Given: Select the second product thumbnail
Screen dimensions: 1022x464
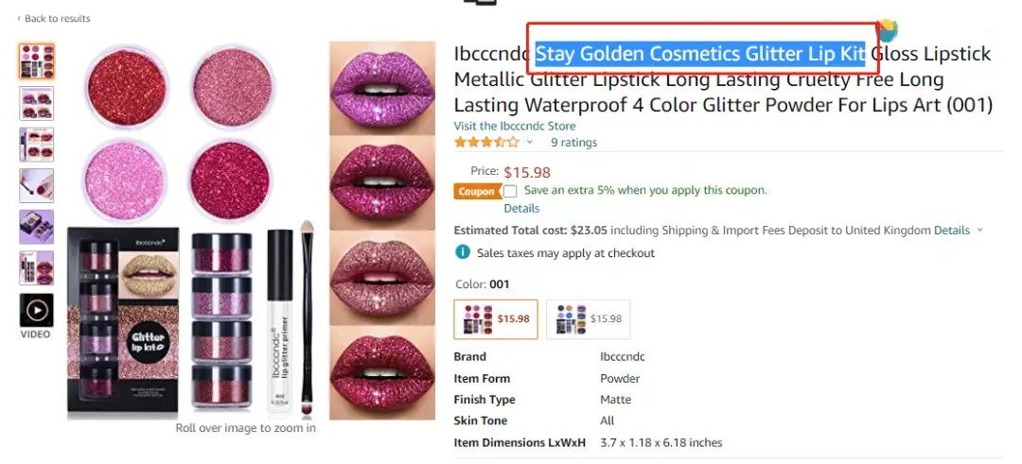Looking at the screenshot, I should (37, 103).
